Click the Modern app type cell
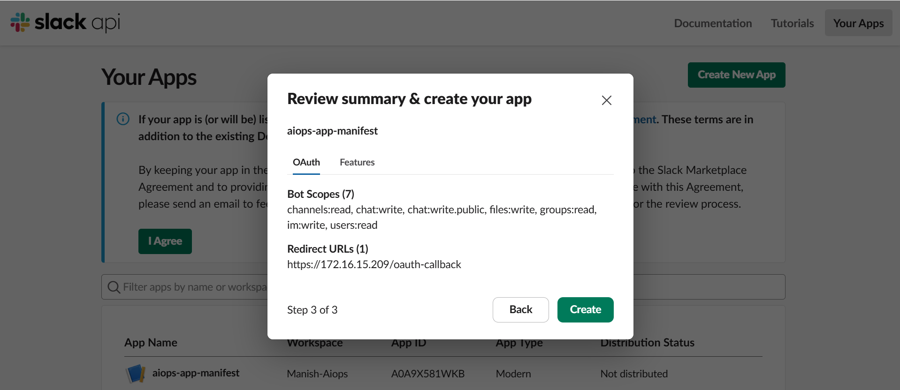Viewport: 900px width, 390px height. point(513,374)
